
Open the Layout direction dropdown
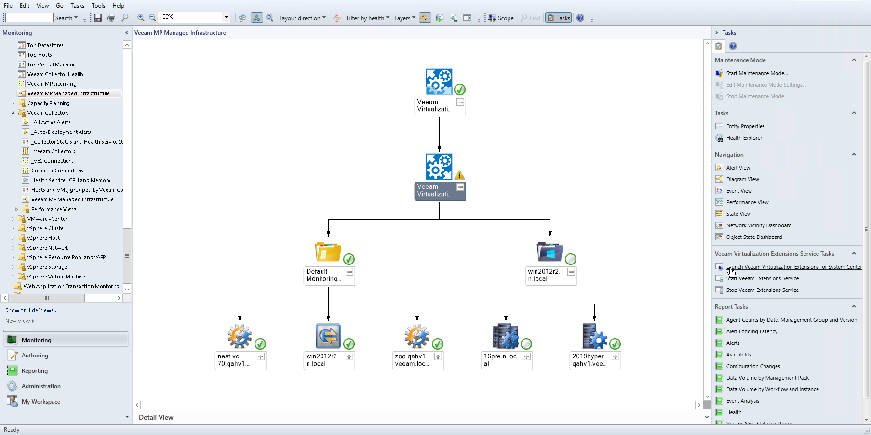point(302,18)
